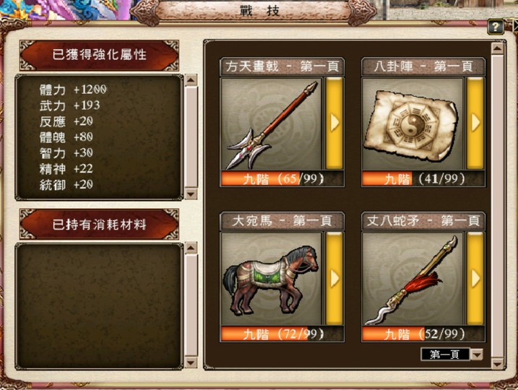Screen dimensions: 518x390
Task: Expand 方天畫戟 yellow arrow panel
Action: (x=334, y=123)
